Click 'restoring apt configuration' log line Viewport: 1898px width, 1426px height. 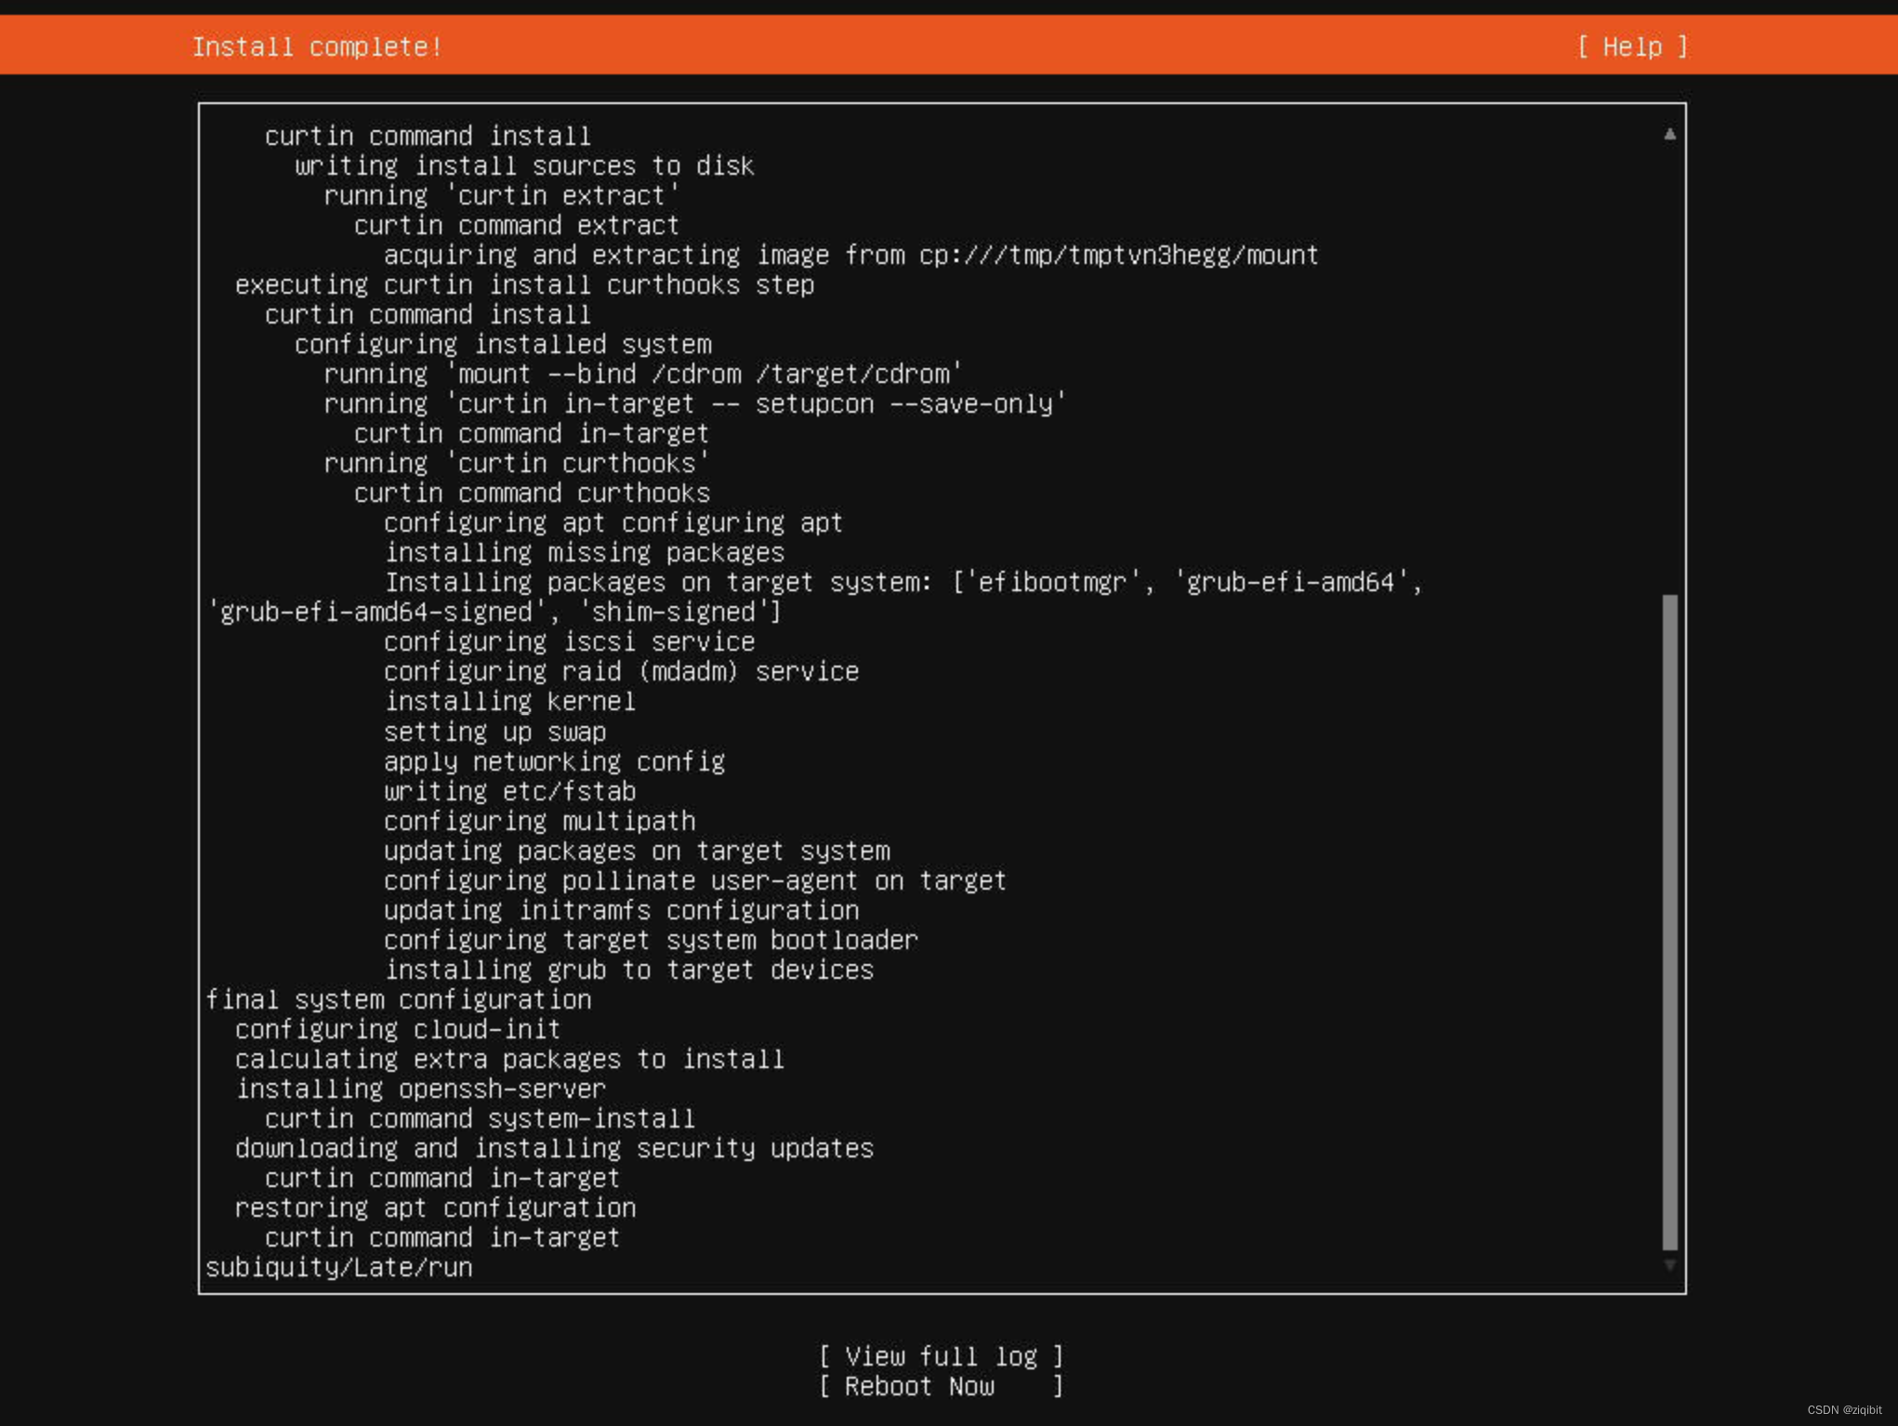[x=435, y=1208]
